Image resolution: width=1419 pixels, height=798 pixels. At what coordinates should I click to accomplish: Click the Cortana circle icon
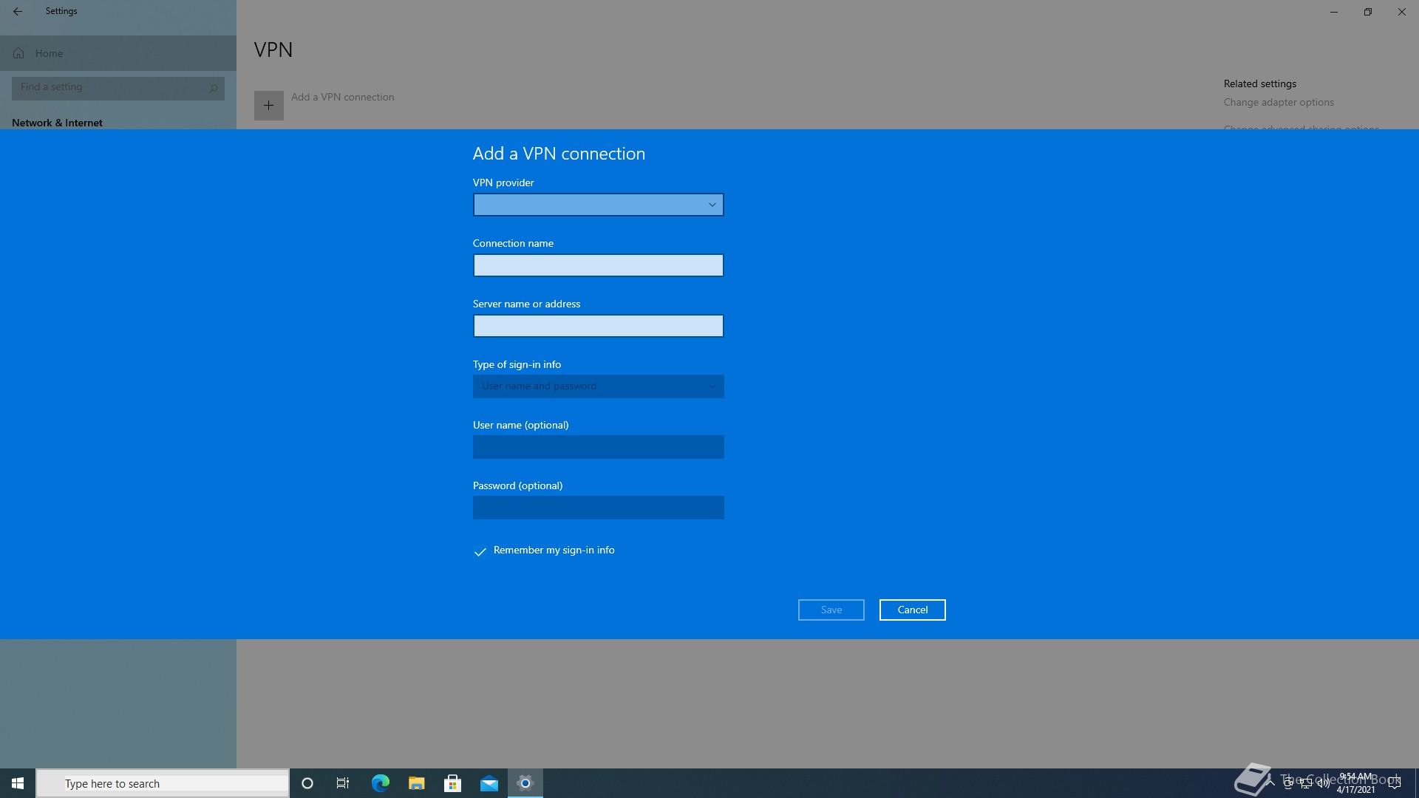tap(307, 783)
